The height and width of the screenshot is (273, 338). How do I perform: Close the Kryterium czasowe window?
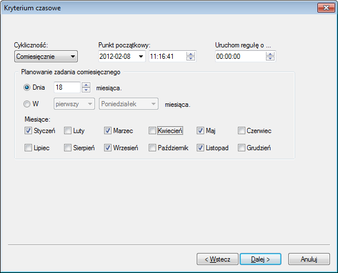(326, 8)
